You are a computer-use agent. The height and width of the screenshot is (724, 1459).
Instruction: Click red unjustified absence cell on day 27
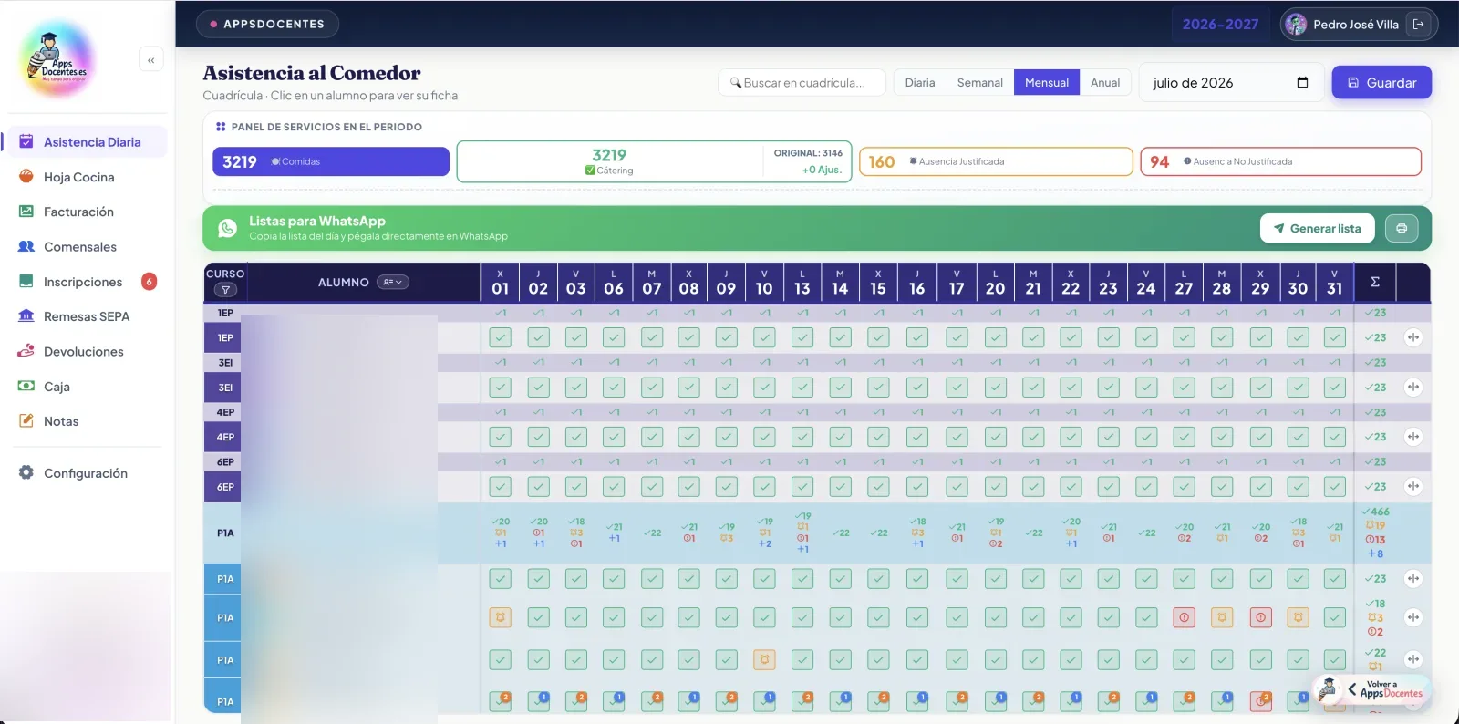tap(1184, 617)
